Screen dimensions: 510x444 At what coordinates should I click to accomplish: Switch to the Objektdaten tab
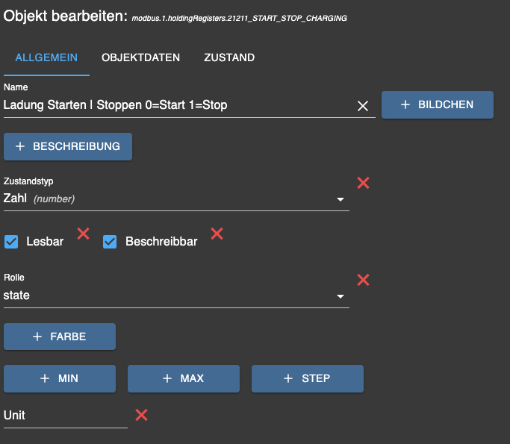tap(140, 57)
